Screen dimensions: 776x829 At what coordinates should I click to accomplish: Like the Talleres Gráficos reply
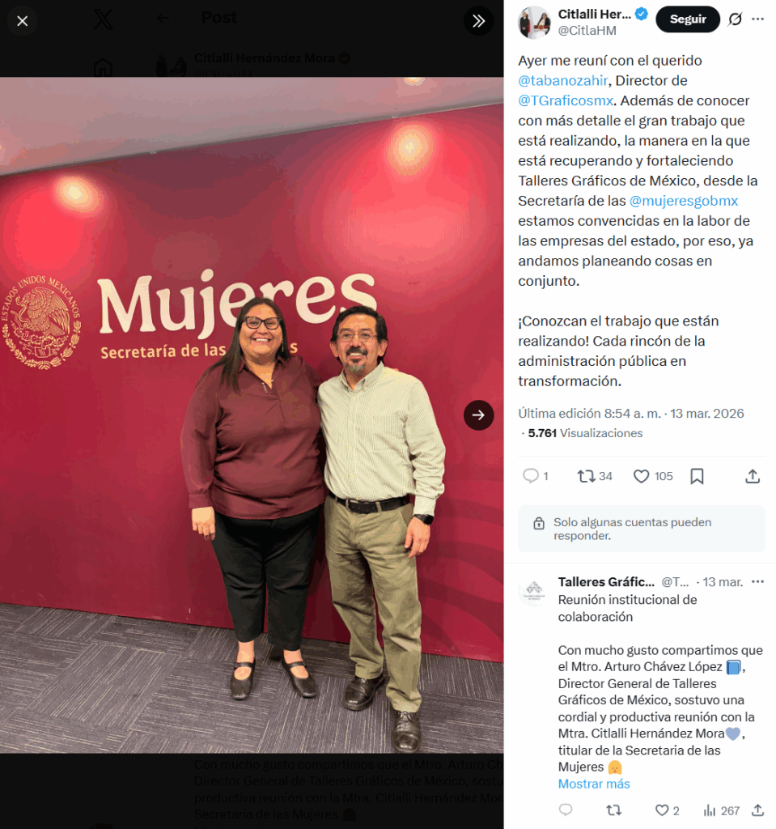(x=662, y=810)
